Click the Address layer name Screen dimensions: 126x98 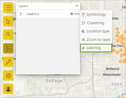33,14
